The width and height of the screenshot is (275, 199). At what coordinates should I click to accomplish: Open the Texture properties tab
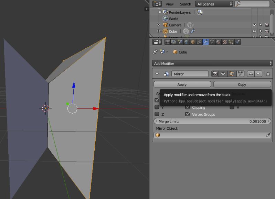pyautogui.click(x=224, y=42)
